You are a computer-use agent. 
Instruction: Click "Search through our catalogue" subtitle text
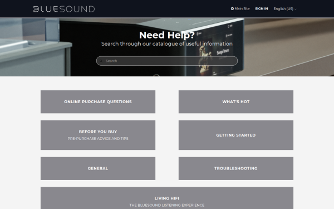pyautogui.click(x=167, y=44)
